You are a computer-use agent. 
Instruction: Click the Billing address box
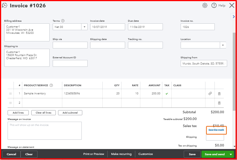[27, 32]
